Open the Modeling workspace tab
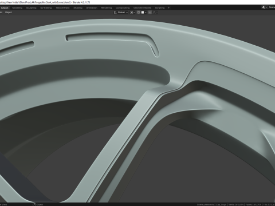The height and width of the screenshot is (206, 275). click(17, 8)
